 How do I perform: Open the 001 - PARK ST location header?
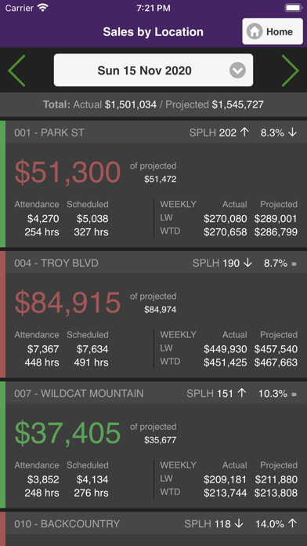click(x=156, y=133)
